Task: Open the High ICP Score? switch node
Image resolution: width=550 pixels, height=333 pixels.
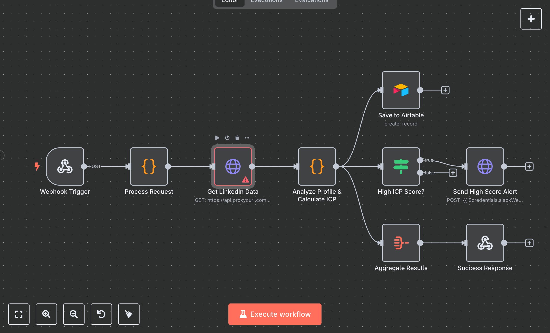Action: pos(401,167)
